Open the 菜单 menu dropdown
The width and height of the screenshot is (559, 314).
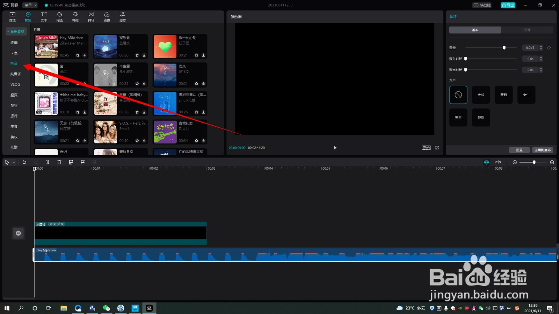[x=30, y=5]
